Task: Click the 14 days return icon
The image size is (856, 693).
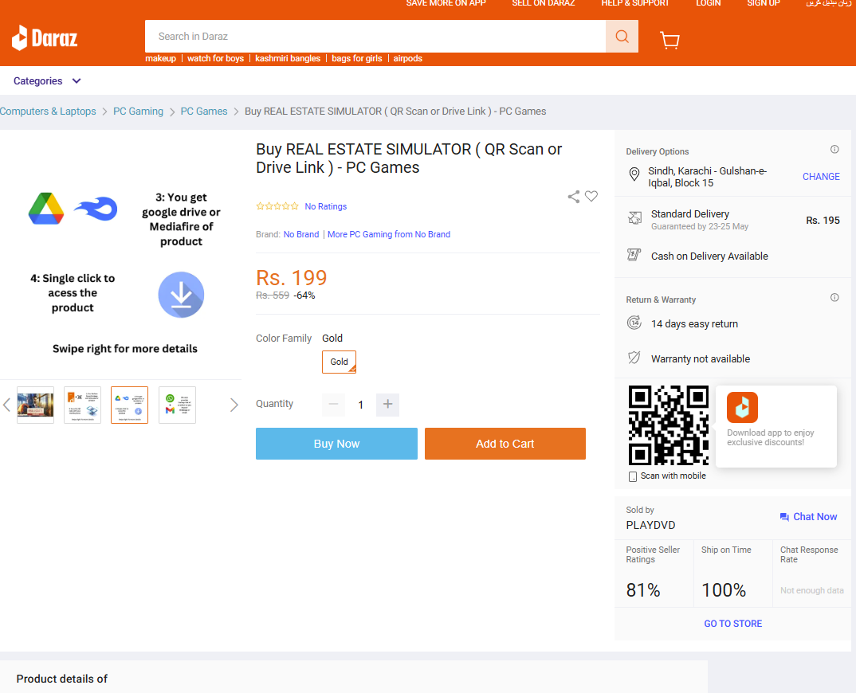Action: (x=634, y=323)
